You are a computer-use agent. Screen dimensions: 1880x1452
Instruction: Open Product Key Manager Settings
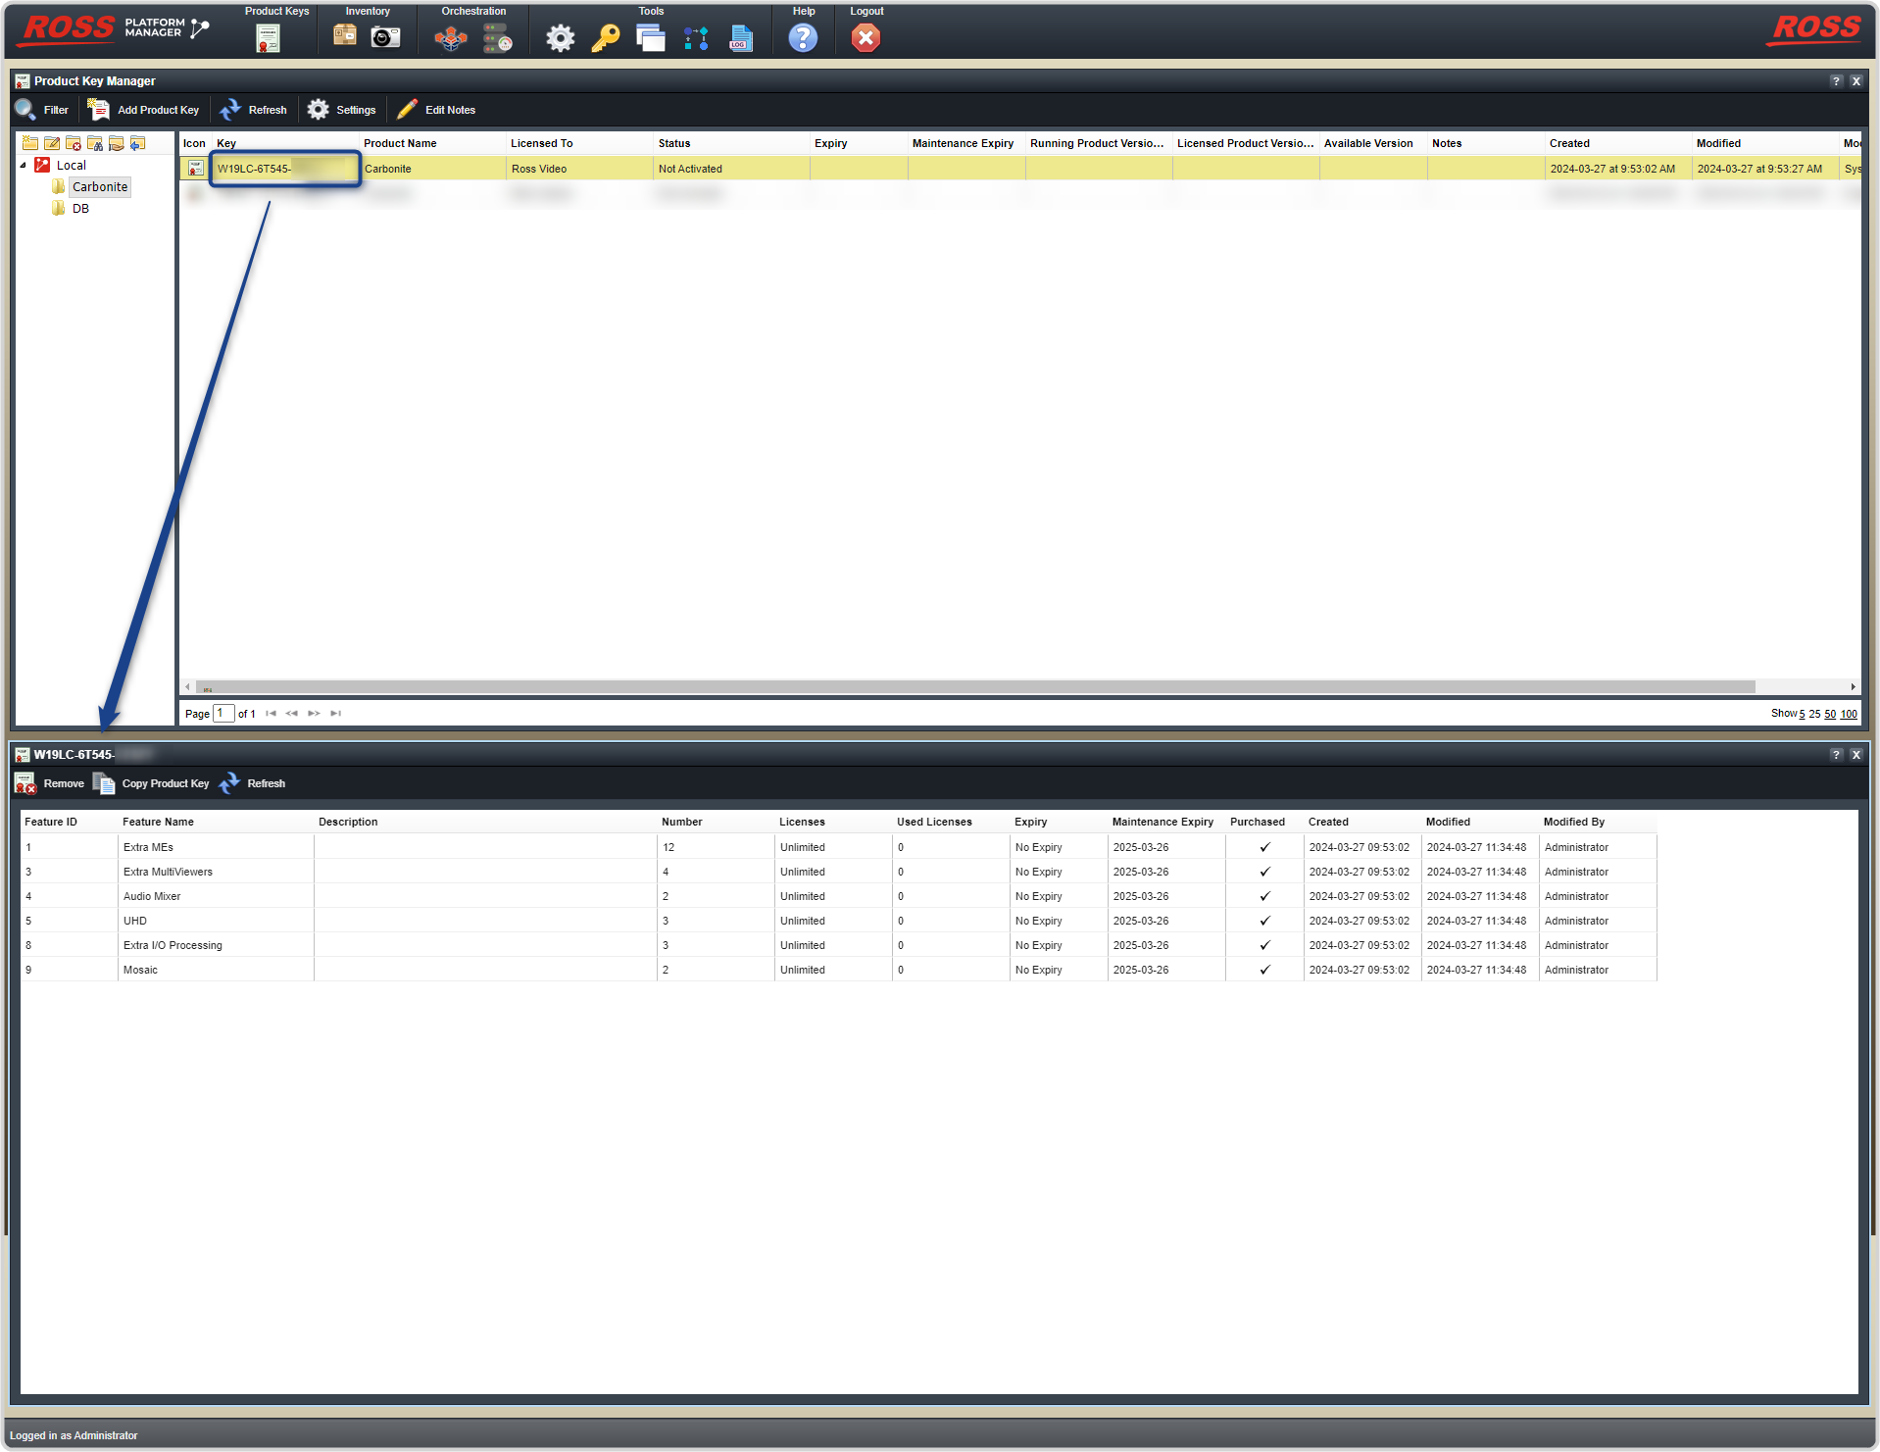pos(341,110)
